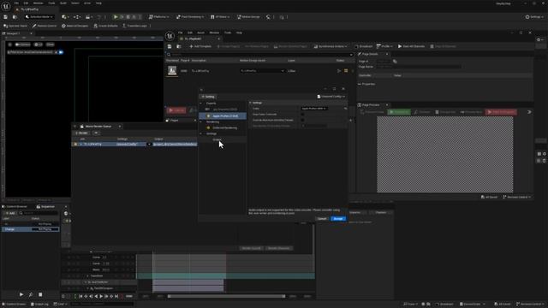
Task: Click the Sequencer forward play transport button
Action: (101, 297)
